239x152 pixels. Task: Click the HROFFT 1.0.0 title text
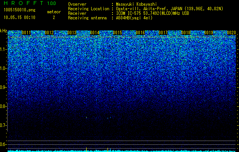click(x=30, y=3)
